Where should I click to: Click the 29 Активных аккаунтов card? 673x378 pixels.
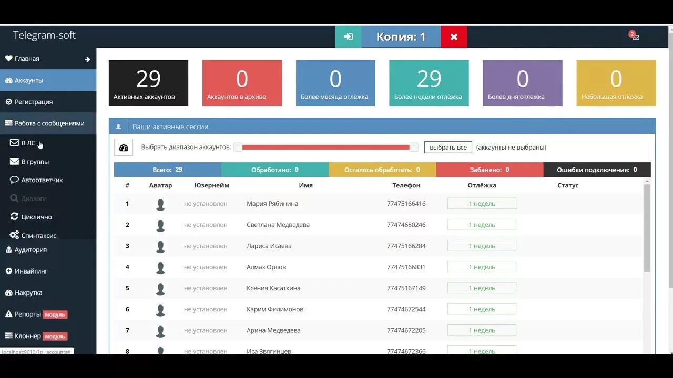pos(148,83)
